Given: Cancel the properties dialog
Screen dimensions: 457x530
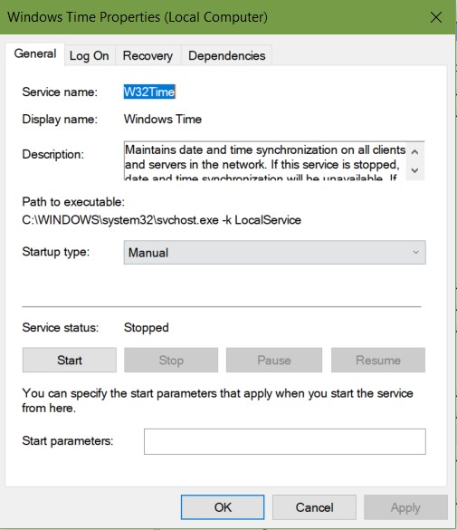Looking at the screenshot, I should (315, 507).
